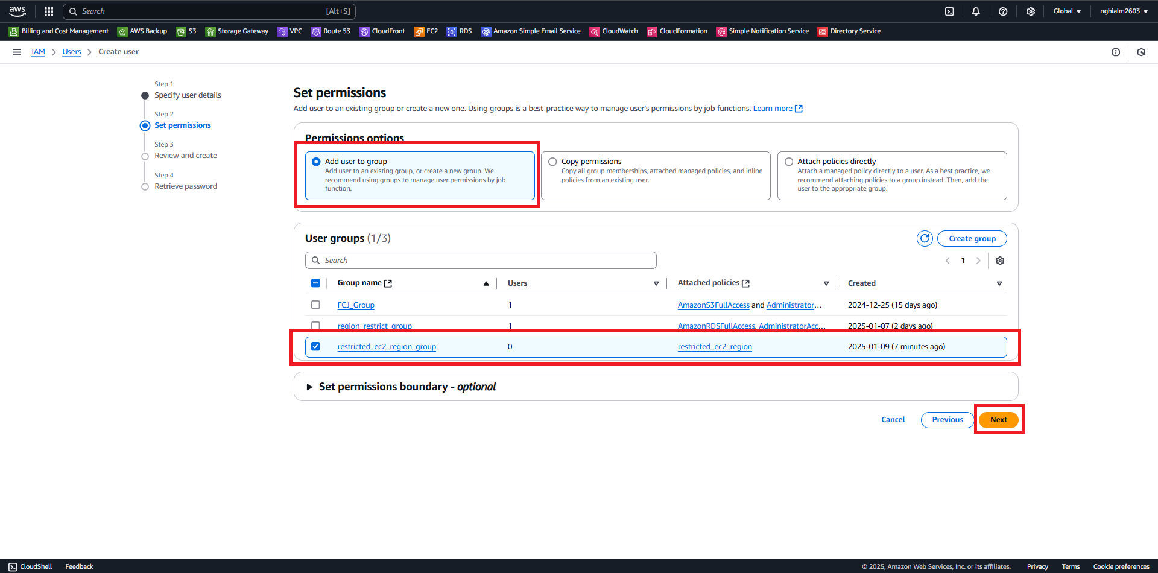
Task: Click the clock history icon at top right
Action: 1141,52
